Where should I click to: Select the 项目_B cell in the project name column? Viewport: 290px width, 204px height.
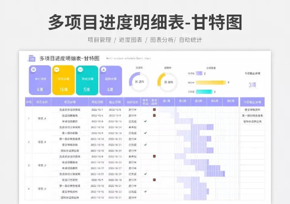point(42,142)
